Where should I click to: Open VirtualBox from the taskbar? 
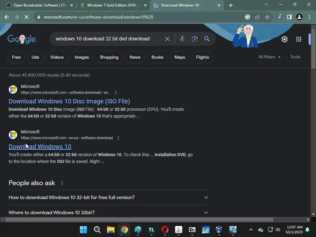click(x=219, y=229)
